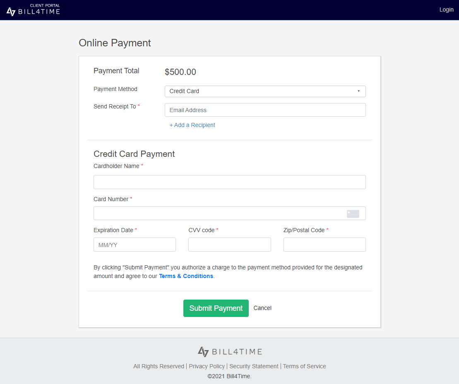459x384 pixels.
Task: Select the Credit Card payment method box
Action: (x=265, y=91)
